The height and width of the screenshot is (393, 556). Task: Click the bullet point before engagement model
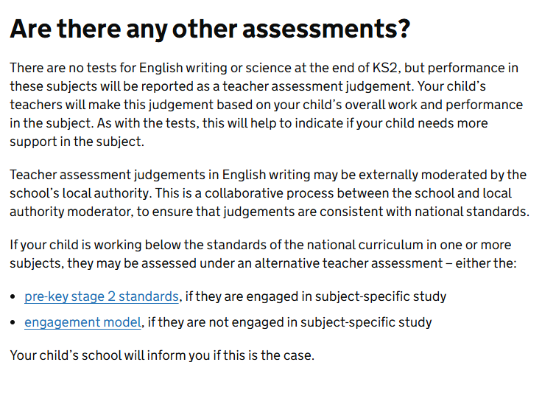(x=14, y=323)
